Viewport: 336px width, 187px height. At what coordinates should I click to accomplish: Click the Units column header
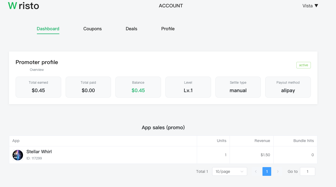pos(221,141)
